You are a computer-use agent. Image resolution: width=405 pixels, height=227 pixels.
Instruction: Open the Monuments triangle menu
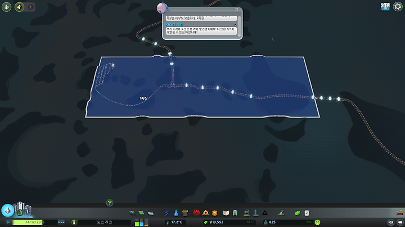click(265, 213)
